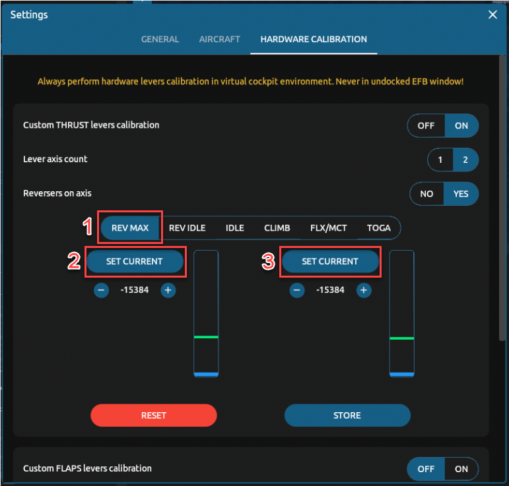
Task: Open the AIRCRAFT tab
Action: coord(219,39)
